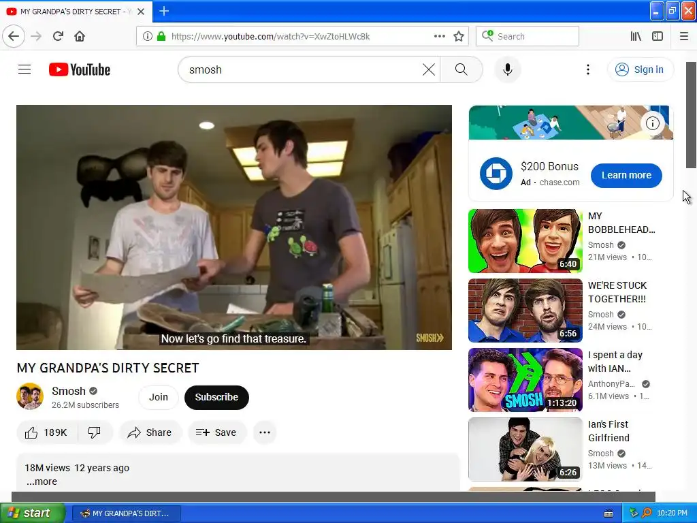Click the MY GRANDPA'S DIRT... taskbar button
This screenshot has width=697, height=523.
[126, 513]
